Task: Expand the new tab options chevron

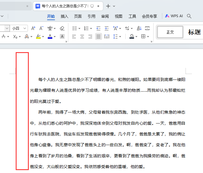Action: 114,6
